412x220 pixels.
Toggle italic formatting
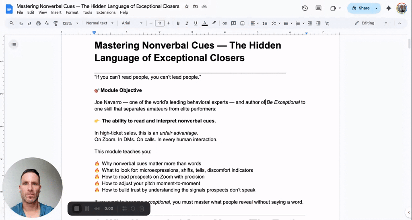tap(187, 23)
